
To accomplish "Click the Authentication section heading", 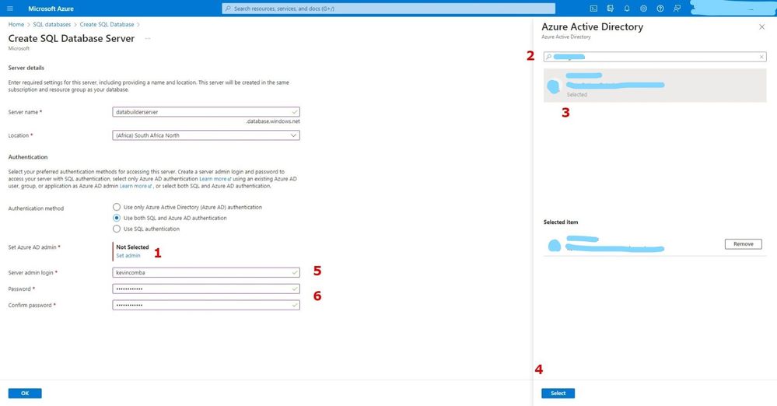I will tap(28, 156).
